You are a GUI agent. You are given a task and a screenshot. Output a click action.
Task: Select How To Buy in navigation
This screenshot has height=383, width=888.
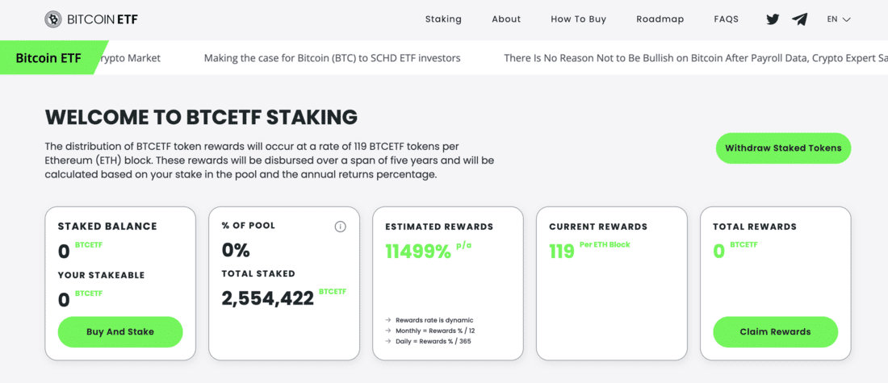pos(578,19)
